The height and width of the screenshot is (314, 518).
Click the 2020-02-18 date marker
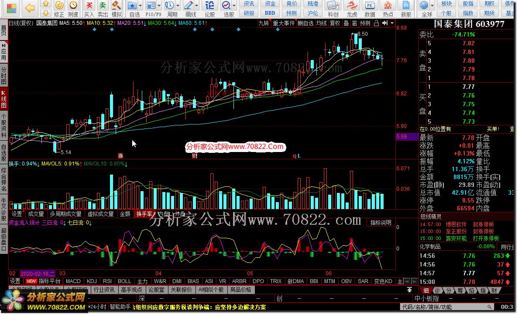(x=38, y=273)
